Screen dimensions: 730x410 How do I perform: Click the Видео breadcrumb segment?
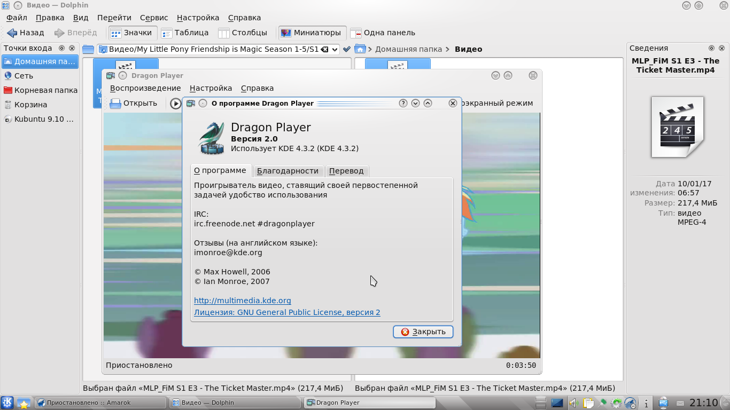468,49
